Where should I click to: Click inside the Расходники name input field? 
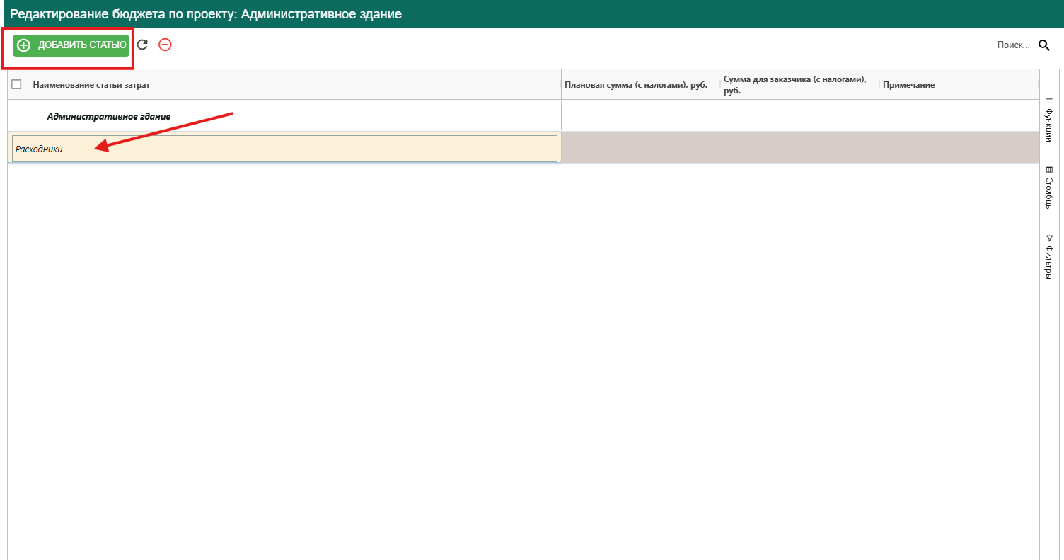[284, 149]
